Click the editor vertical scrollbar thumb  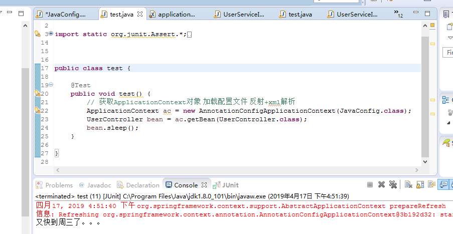click(x=425, y=97)
